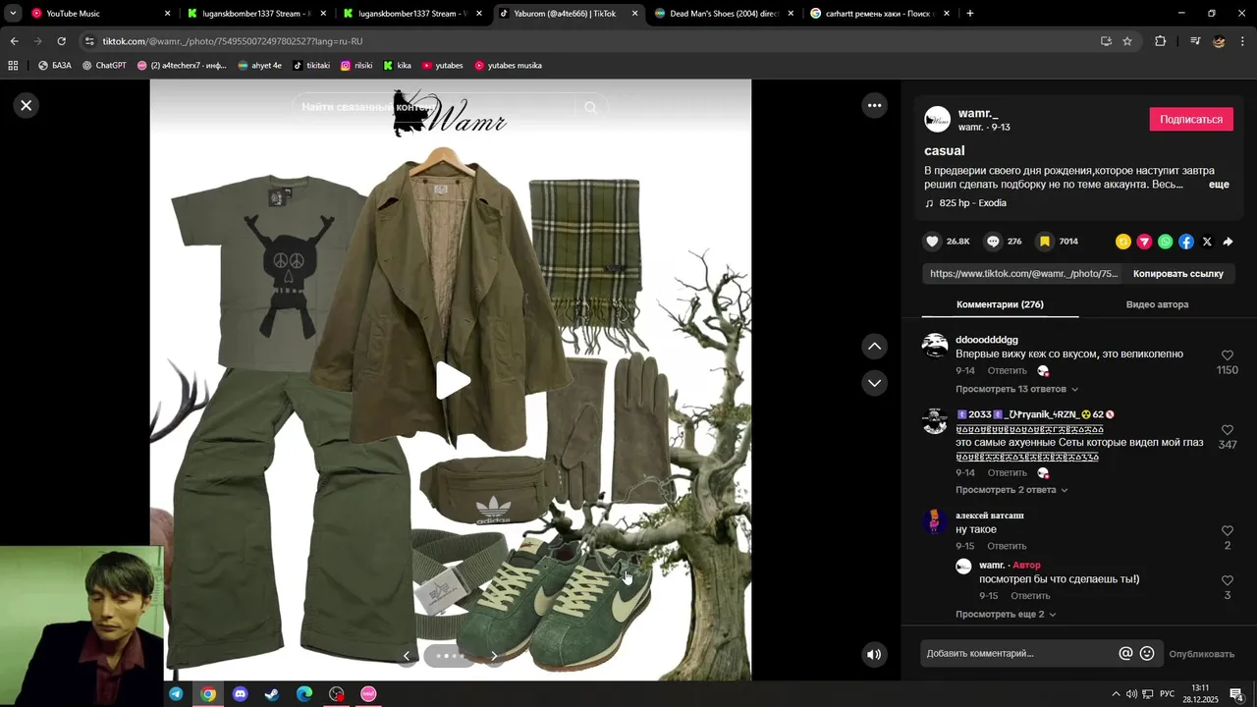
Task: Open Steam from the taskbar
Action: (x=272, y=694)
